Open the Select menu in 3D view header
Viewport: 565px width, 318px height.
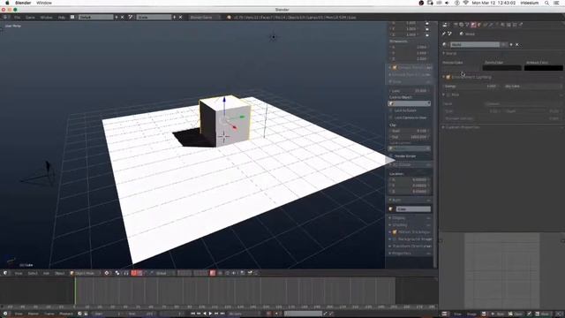[33, 273]
